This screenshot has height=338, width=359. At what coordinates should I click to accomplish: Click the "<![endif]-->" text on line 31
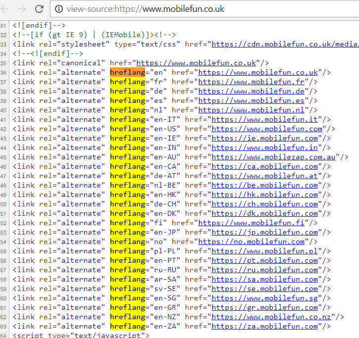[x=39, y=25]
